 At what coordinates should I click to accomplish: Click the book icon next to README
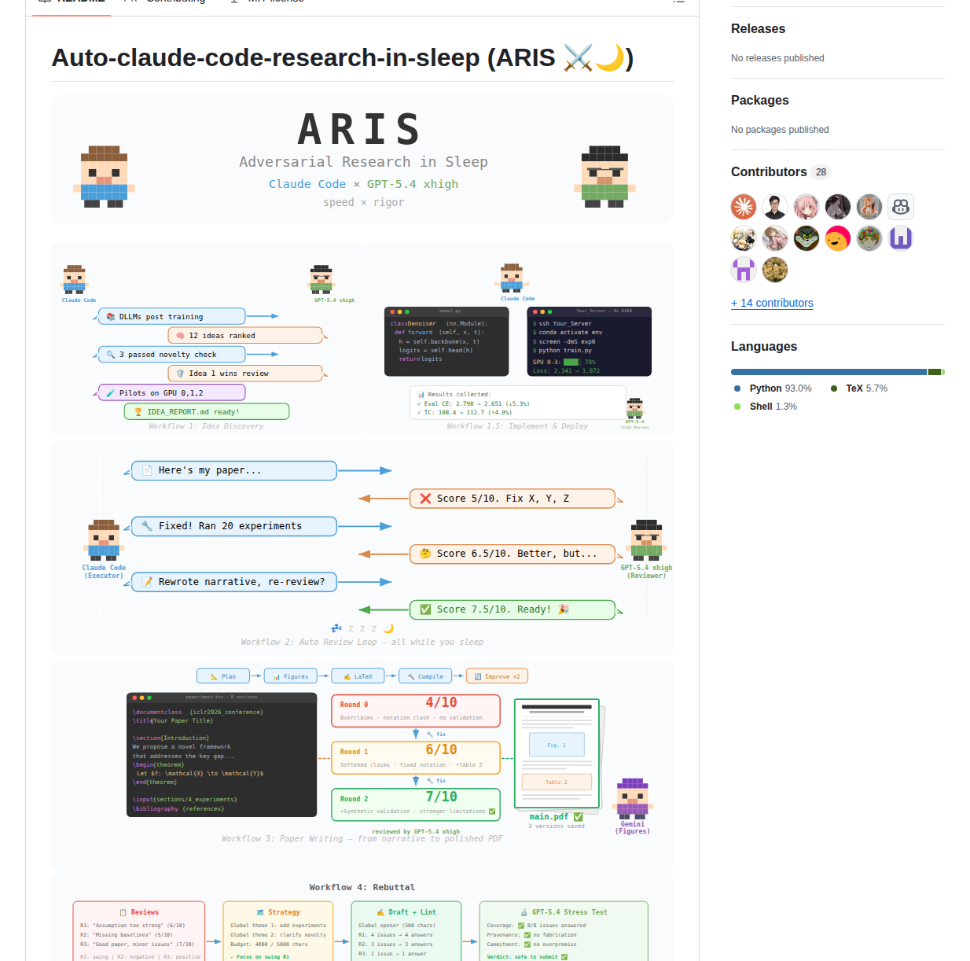point(45,0)
